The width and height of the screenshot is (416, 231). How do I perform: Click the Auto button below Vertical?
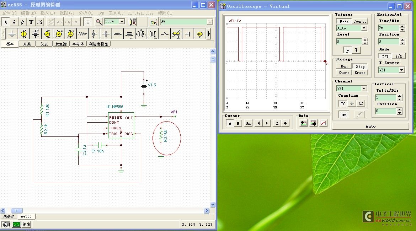pyautogui.click(x=370, y=126)
